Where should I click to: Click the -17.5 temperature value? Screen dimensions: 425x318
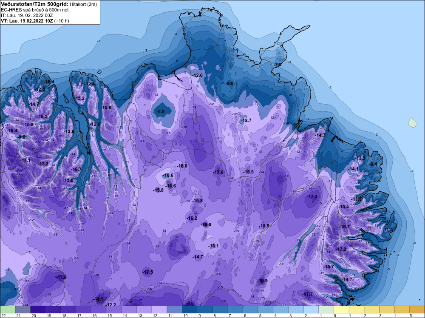[148, 272]
